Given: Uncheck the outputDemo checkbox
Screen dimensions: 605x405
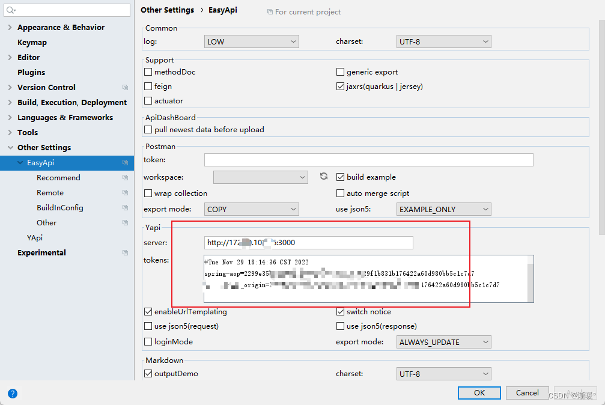Looking at the screenshot, I should 148,374.
